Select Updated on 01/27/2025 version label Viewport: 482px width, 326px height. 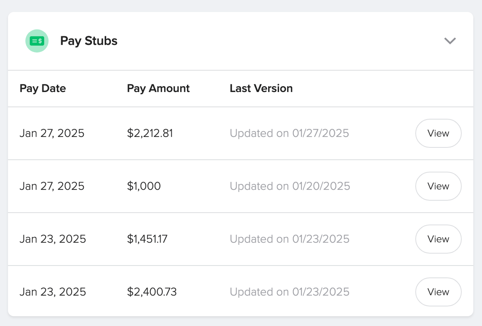pyautogui.click(x=289, y=133)
